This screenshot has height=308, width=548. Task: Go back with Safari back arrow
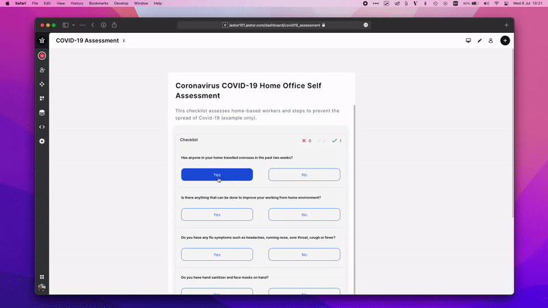(x=92, y=25)
